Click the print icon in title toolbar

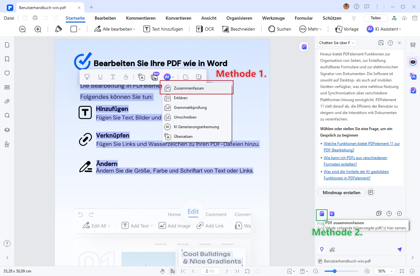(35, 18)
